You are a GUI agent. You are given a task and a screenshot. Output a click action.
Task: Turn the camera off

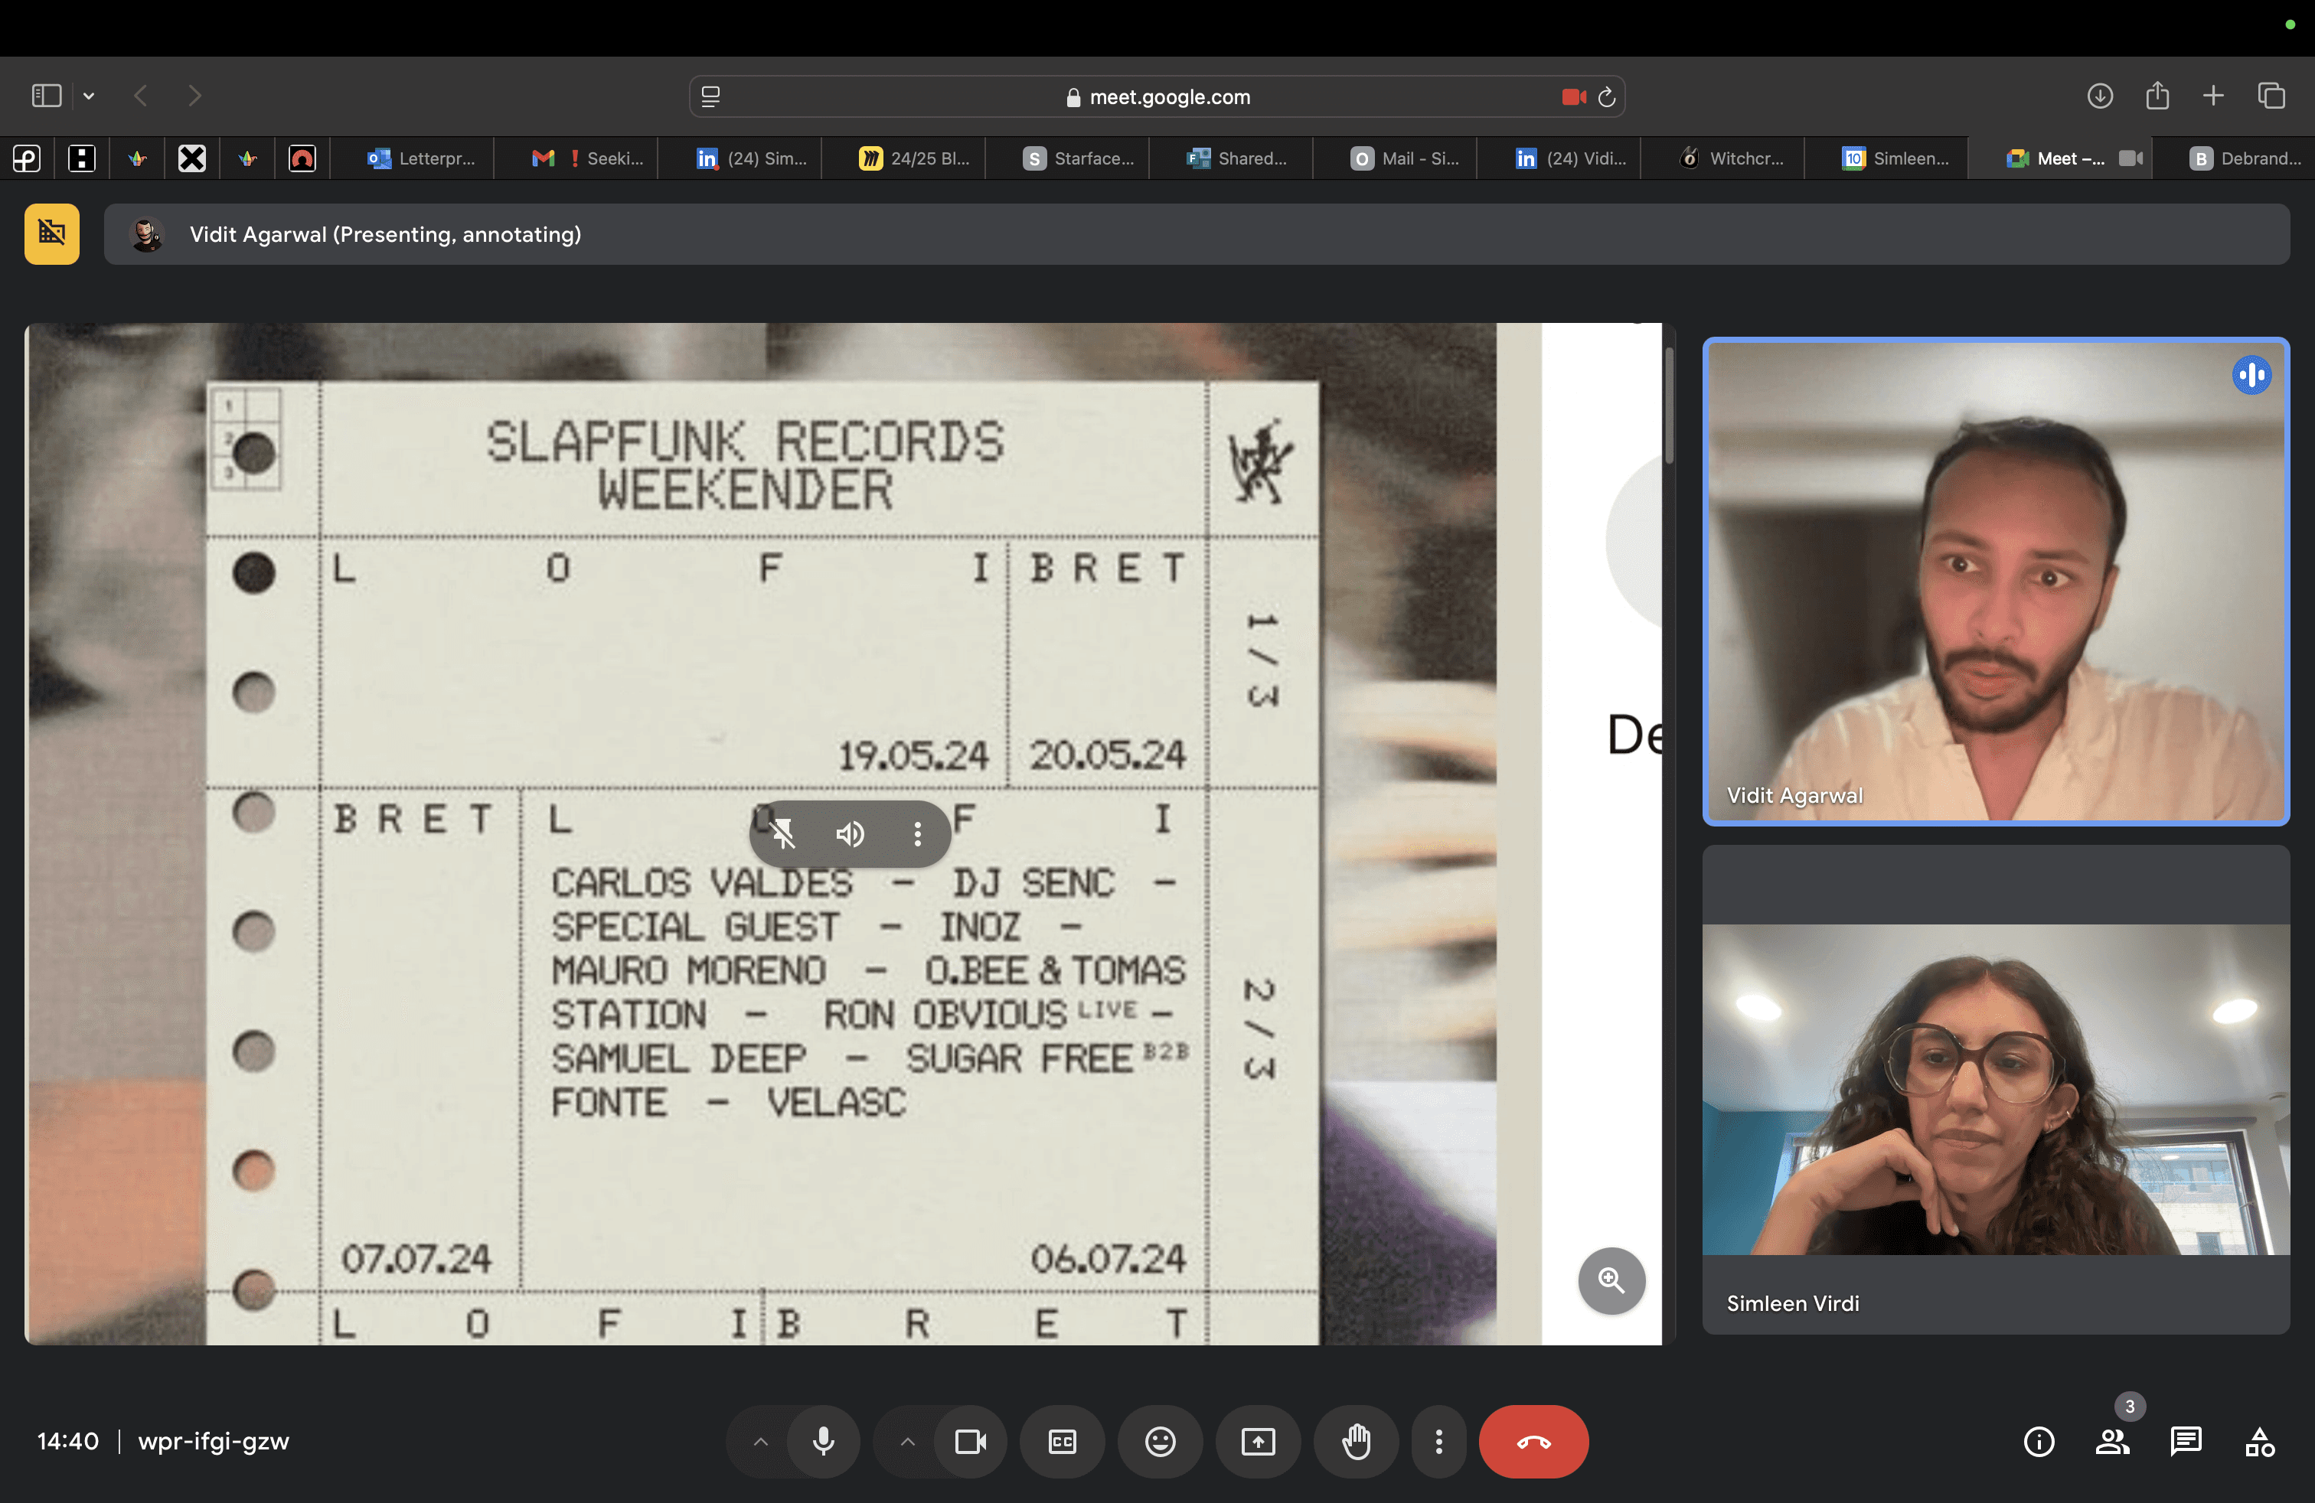click(x=970, y=1442)
